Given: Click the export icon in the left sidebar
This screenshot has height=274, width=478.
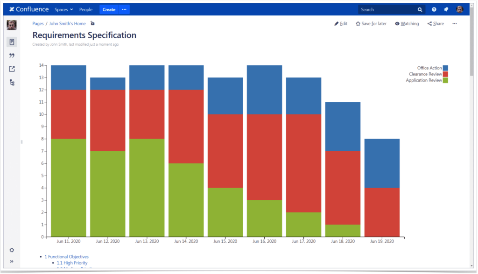Looking at the screenshot, I should click(x=12, y=69).
